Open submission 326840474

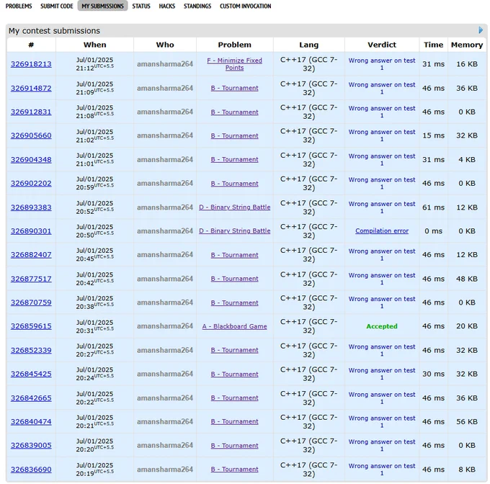point(31,422)
